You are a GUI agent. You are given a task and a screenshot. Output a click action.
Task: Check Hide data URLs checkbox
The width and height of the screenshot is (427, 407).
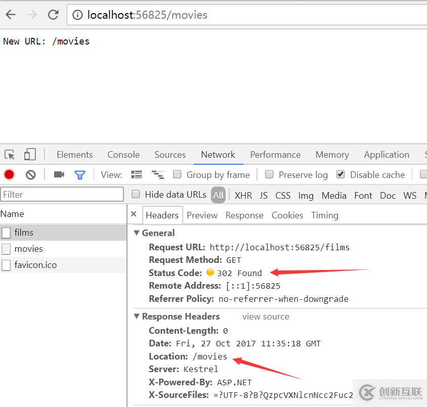[136, 194]
